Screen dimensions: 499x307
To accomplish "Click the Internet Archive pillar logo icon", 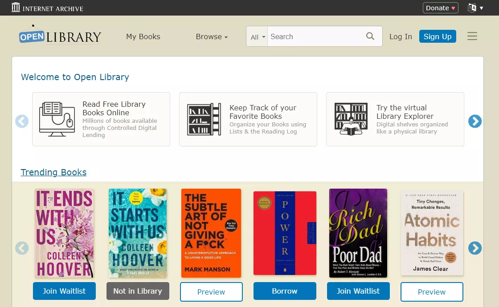I will click(16, 7).
